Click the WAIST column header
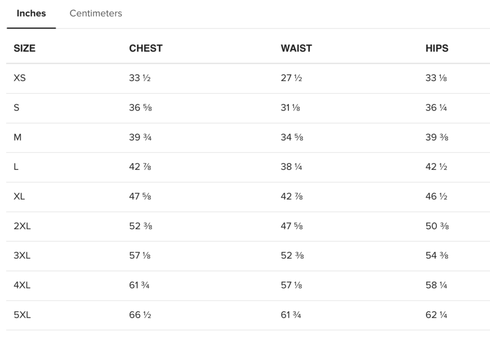490x339 pixels. click(296, 48)
